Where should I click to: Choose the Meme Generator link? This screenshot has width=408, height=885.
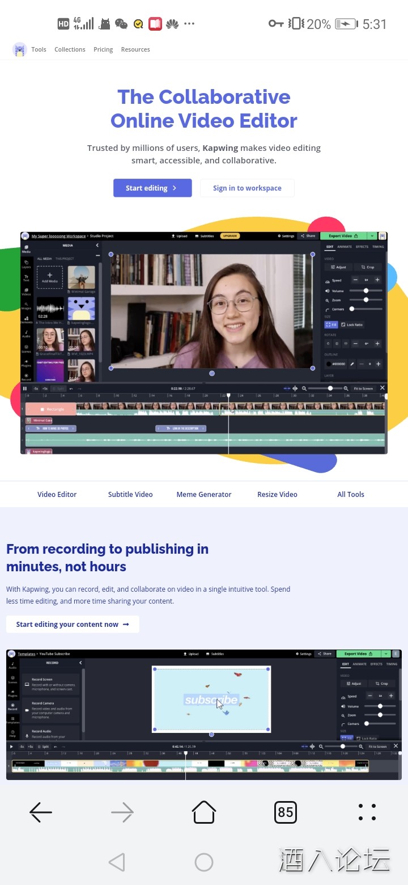pyautogui.click(x=204, y=495)
